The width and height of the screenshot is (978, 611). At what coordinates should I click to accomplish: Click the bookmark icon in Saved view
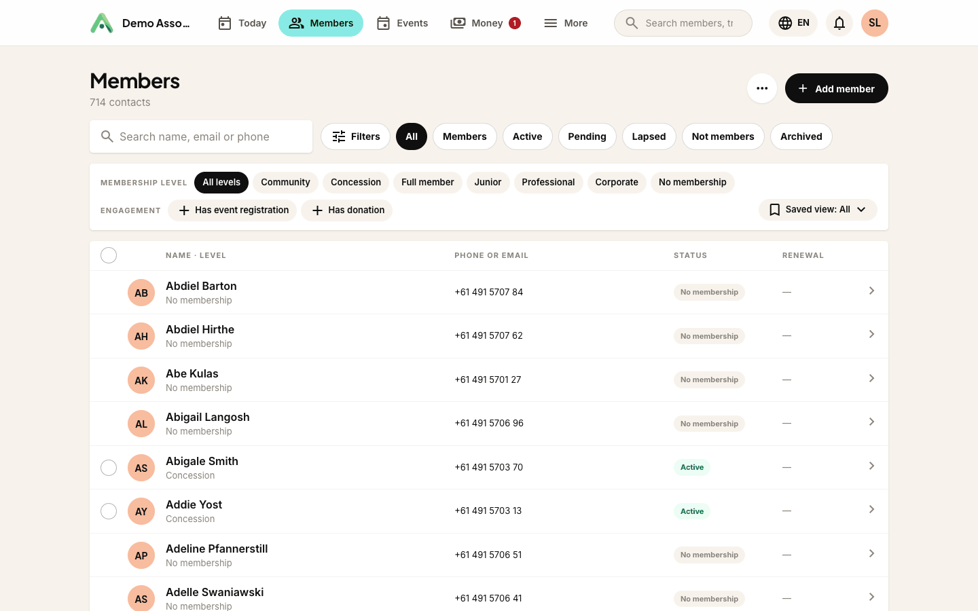[x=774, y=210]
